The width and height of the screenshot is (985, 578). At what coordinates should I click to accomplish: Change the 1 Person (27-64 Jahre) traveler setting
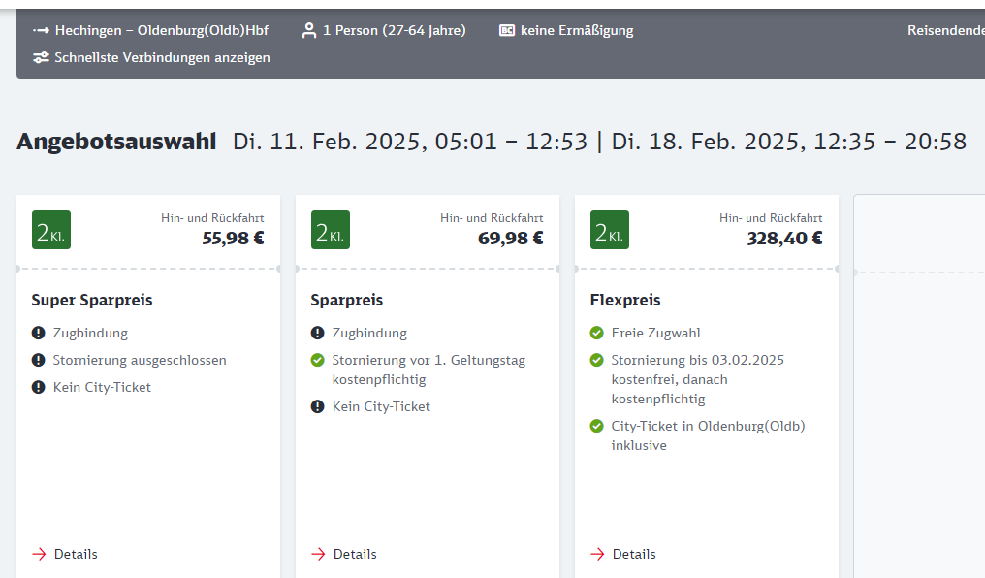tap(394, 31)
